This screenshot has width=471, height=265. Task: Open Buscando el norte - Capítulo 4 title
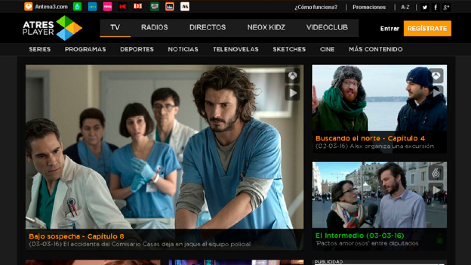tap(370, 138)
